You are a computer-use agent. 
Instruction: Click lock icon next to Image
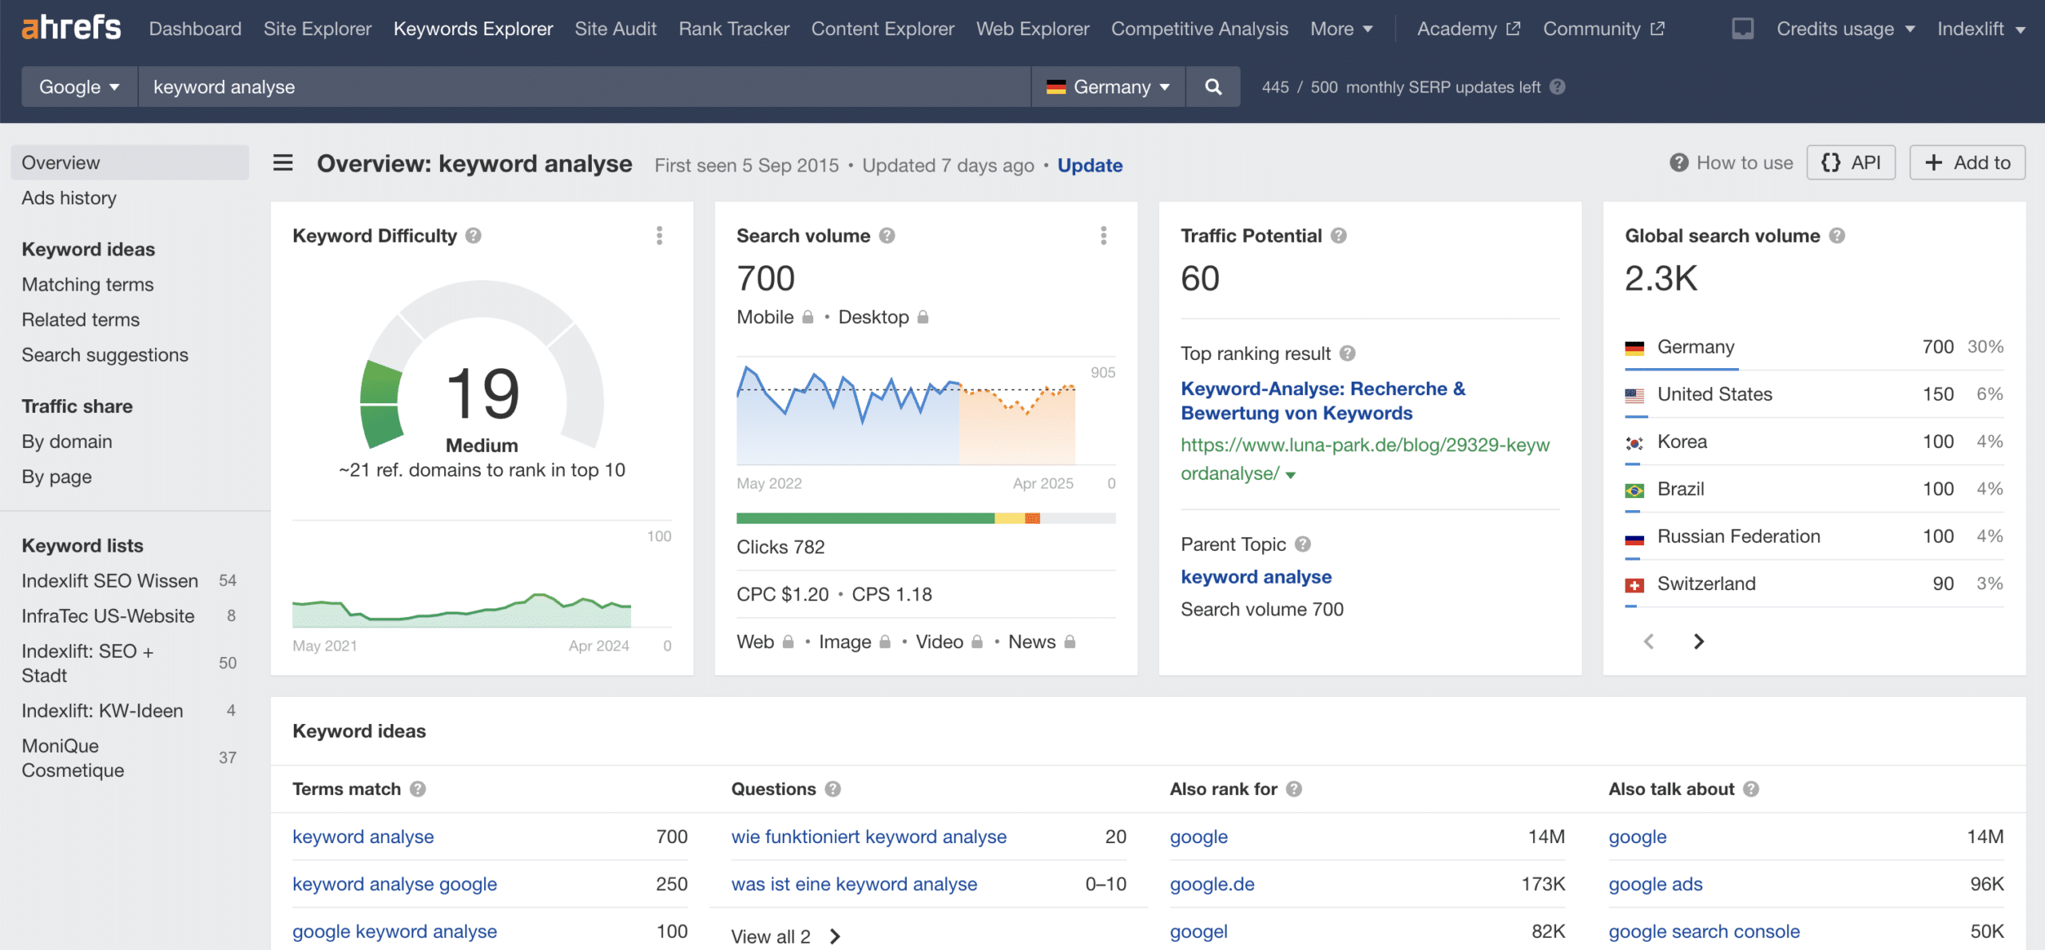point(884,641)
